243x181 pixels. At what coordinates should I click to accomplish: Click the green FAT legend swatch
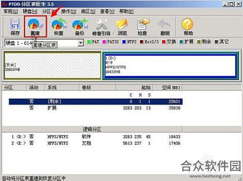point(89,42)
